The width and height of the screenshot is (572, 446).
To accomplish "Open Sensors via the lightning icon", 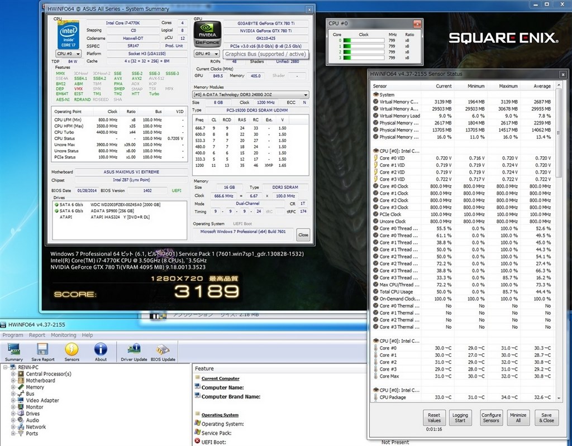I will point(72,351).
